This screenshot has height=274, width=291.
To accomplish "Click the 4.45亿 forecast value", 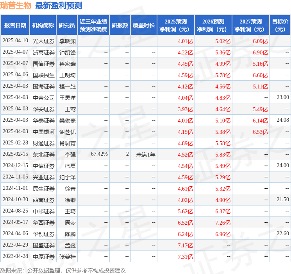I will pos(185,64).
